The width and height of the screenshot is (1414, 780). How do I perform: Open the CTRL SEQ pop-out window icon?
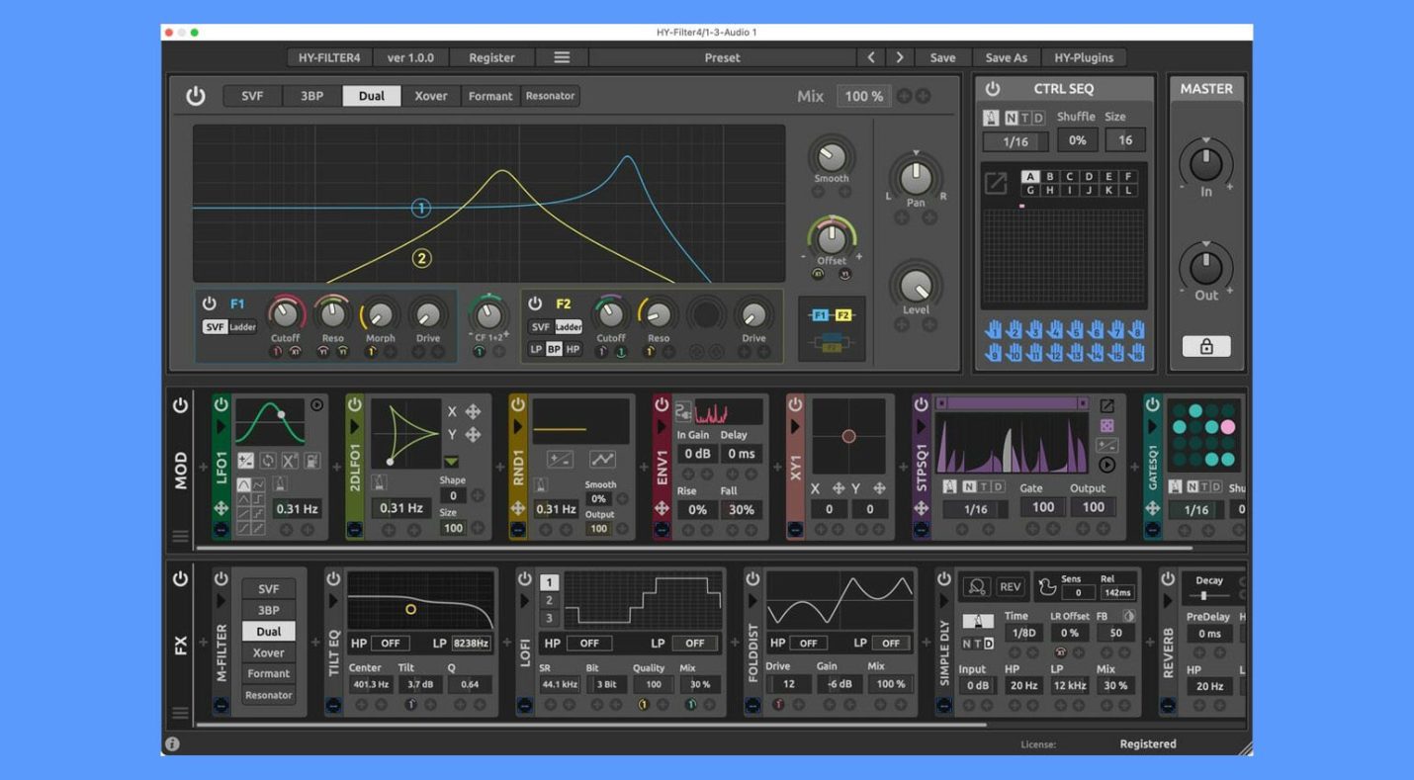click(x=995, y=183)
